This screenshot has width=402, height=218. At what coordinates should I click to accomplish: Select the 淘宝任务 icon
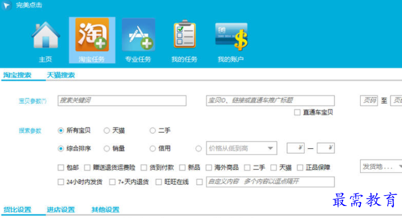(x=92, y=35)
